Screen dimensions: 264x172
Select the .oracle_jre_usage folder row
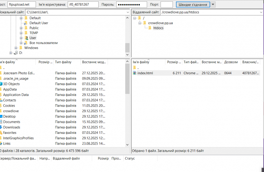(54, 78)
